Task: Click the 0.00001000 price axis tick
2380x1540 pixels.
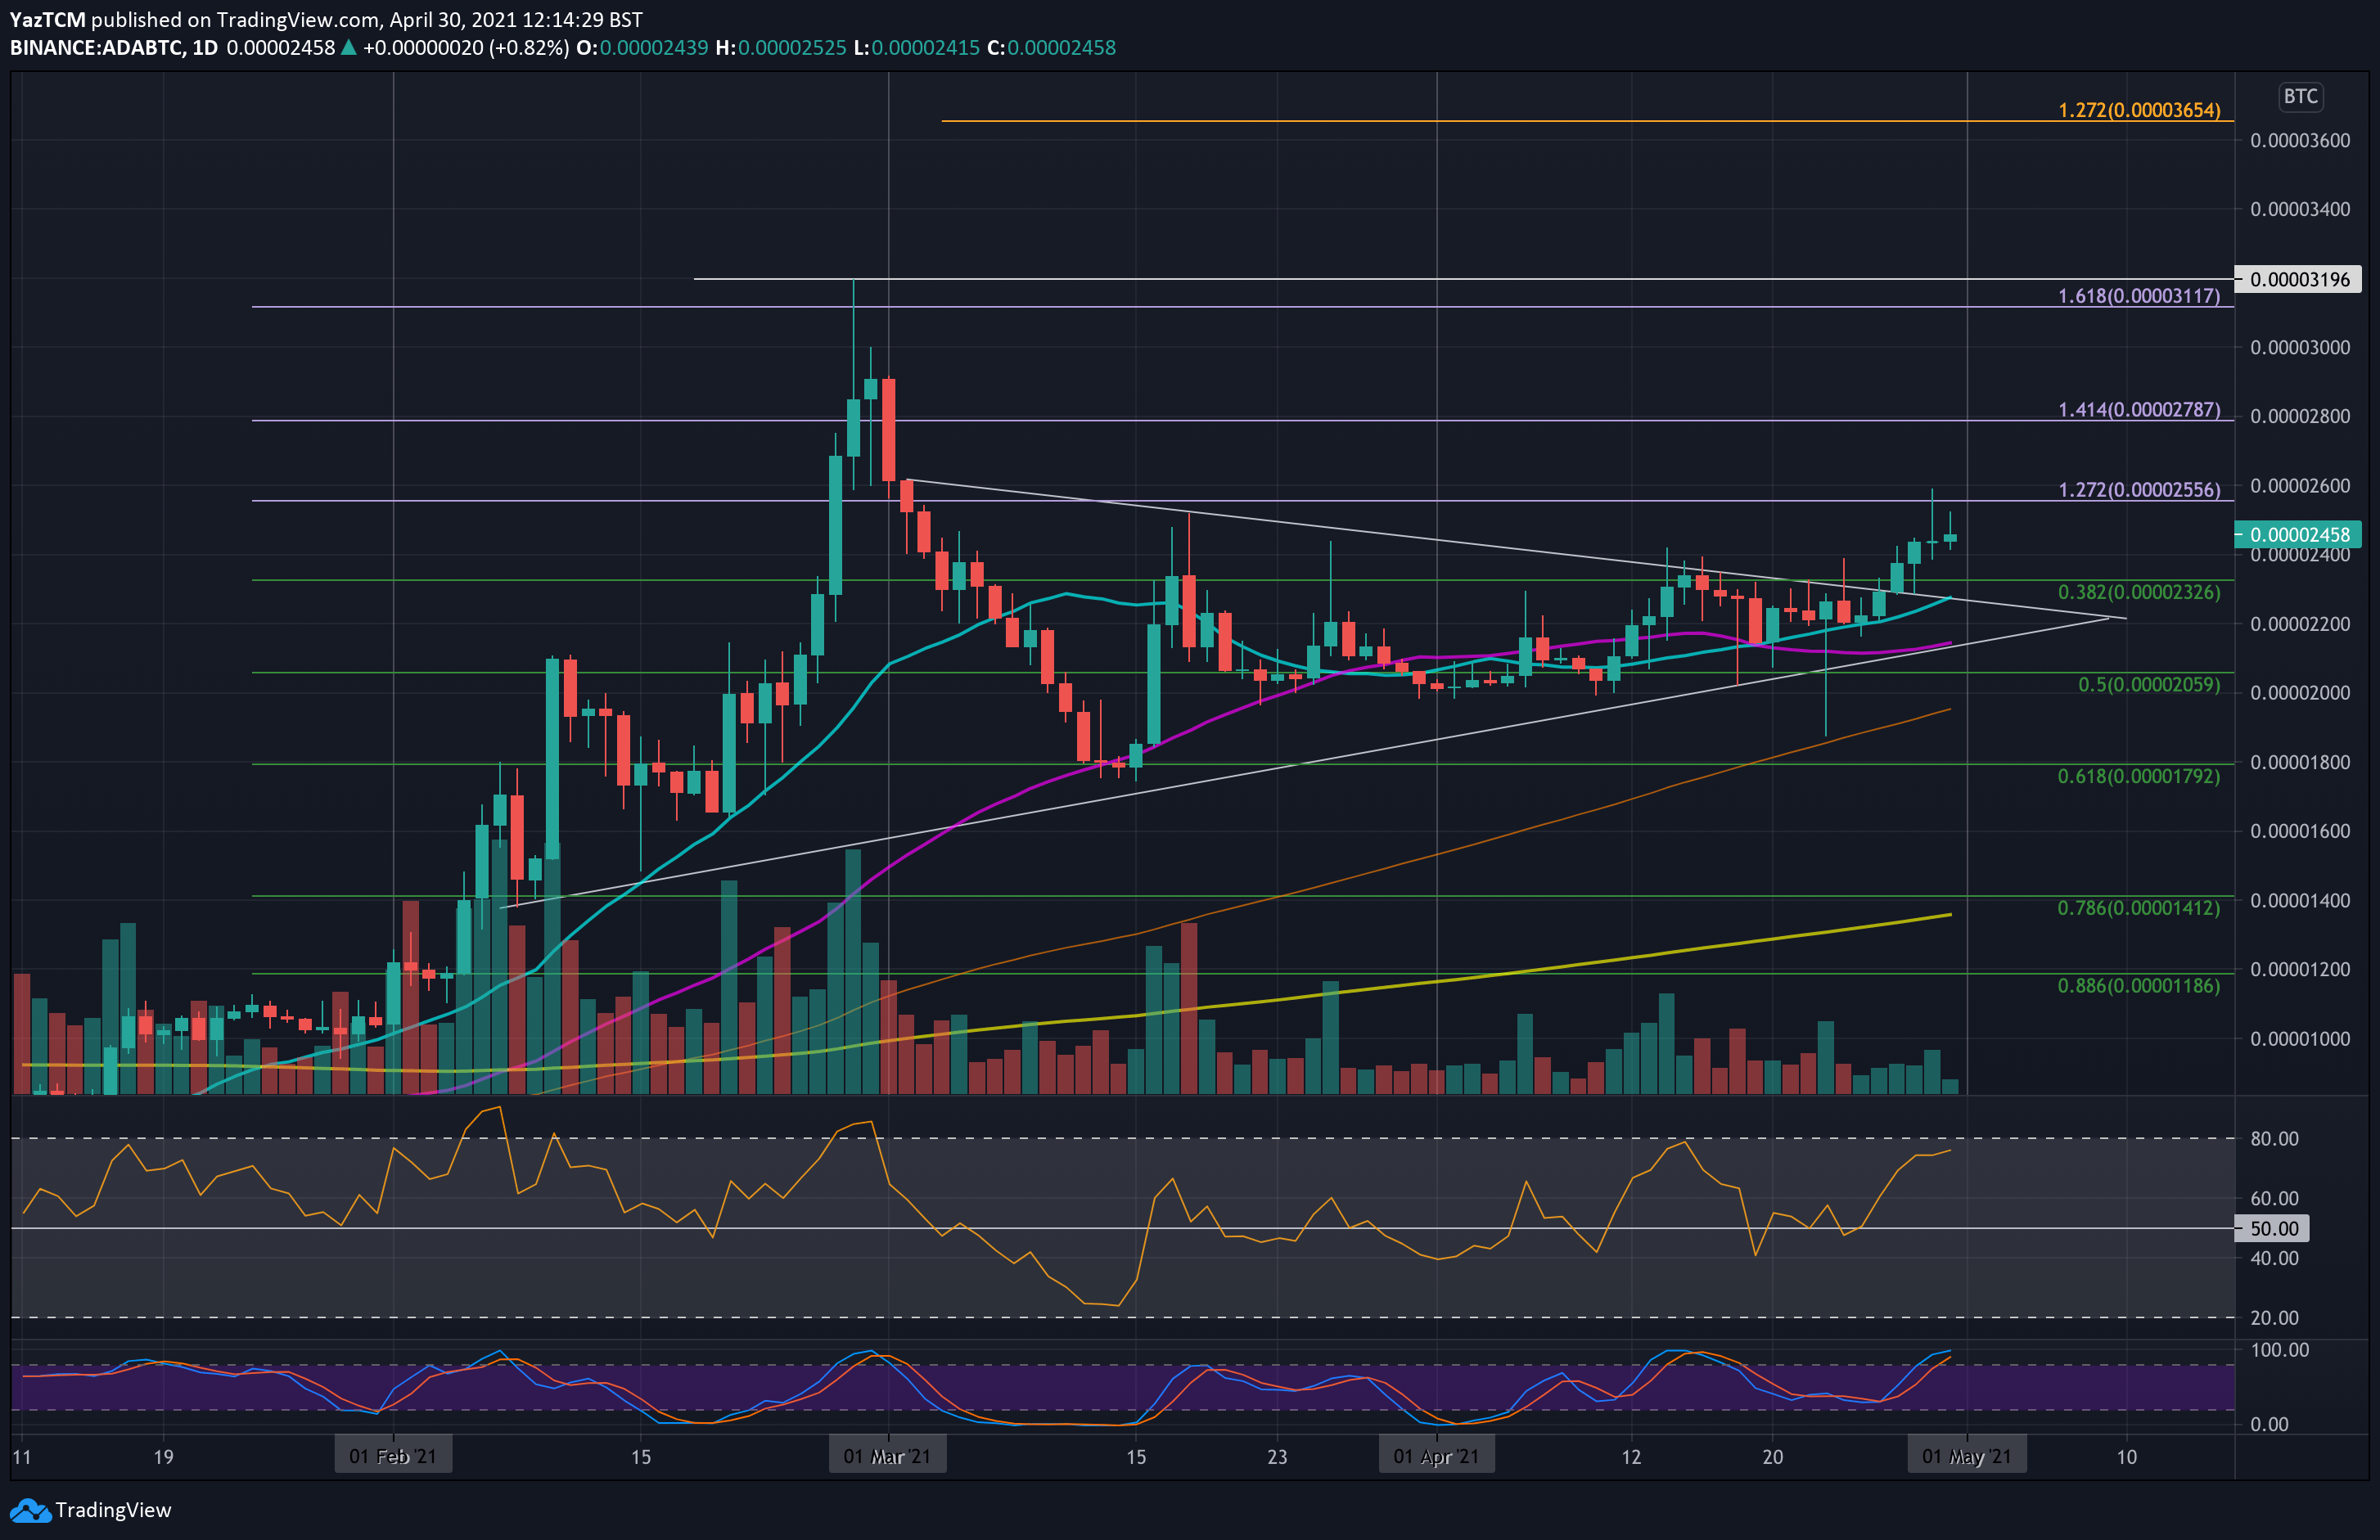Action: (2300, 1039)
